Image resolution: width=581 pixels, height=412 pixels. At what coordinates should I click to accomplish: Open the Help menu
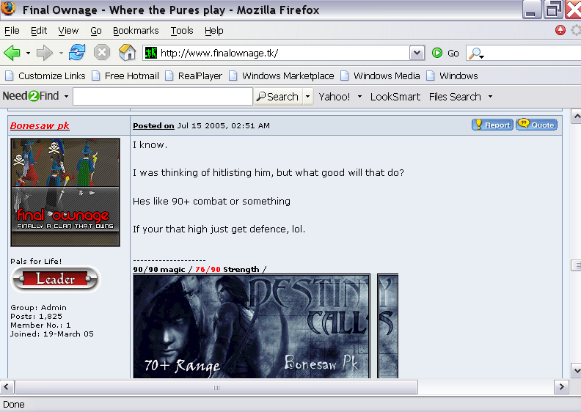click(214, 30)
